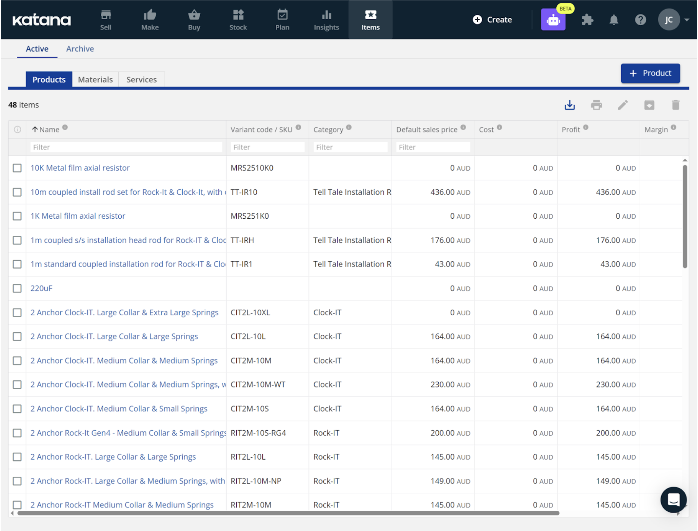Open the Plan section
This screenshot has width=698, height=531.
point(282,20)
